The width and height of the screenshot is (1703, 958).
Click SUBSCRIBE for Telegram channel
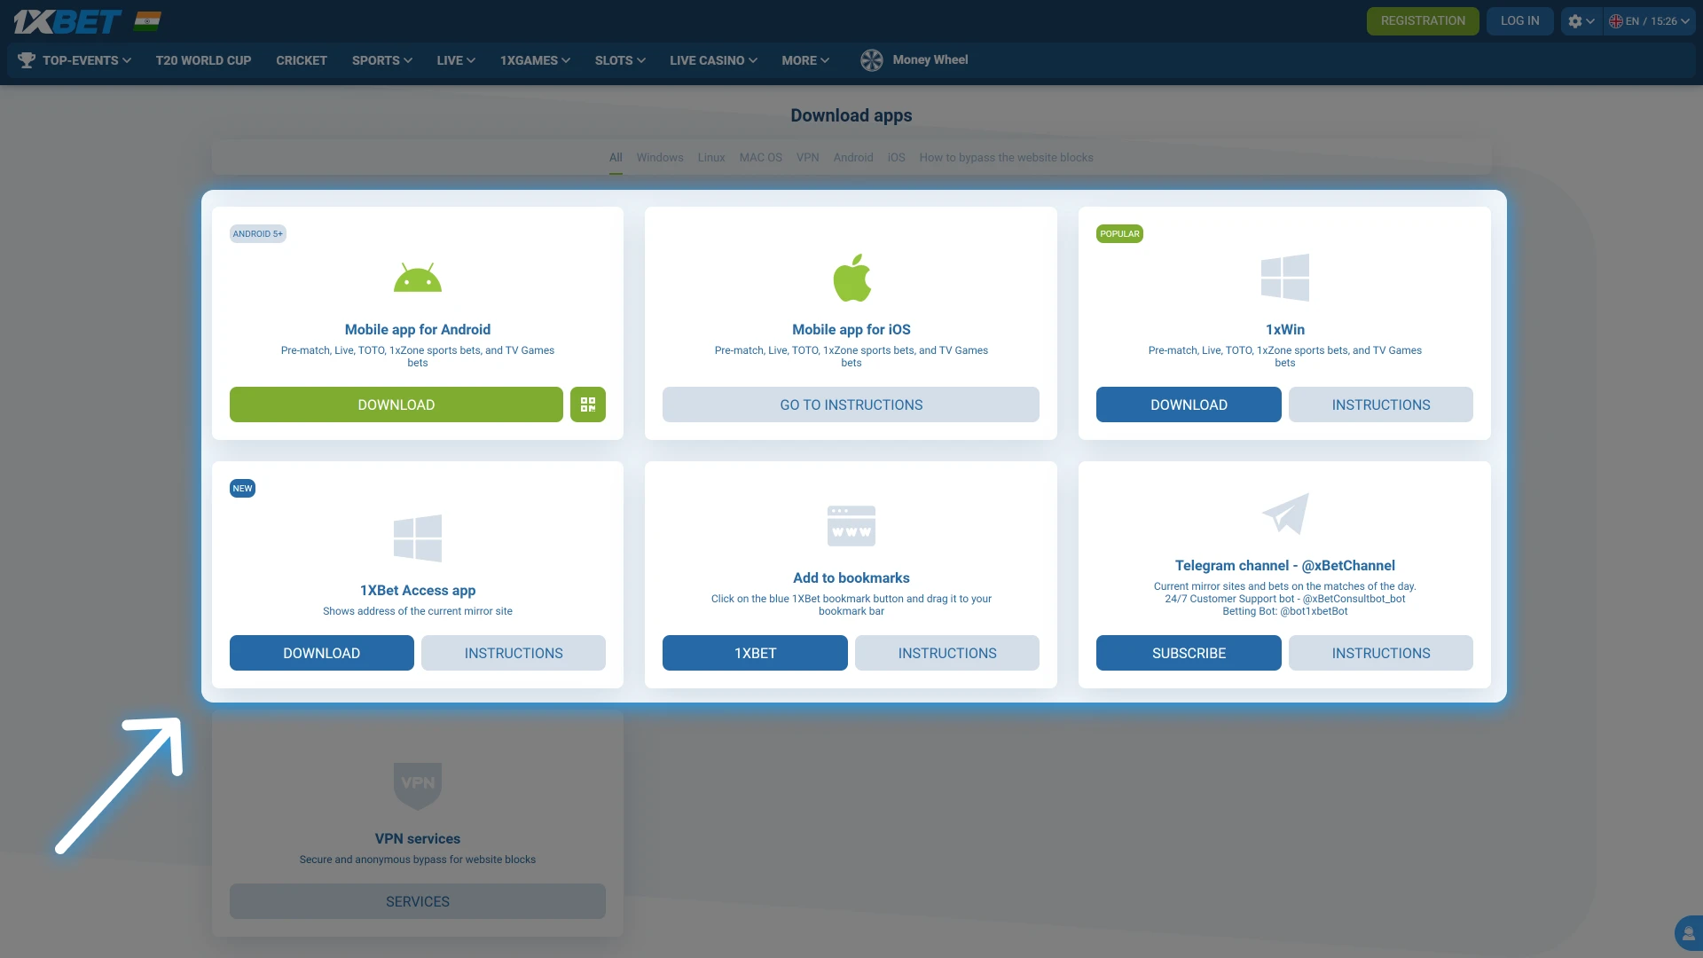pyautogui.click(x=1188, y=653)
